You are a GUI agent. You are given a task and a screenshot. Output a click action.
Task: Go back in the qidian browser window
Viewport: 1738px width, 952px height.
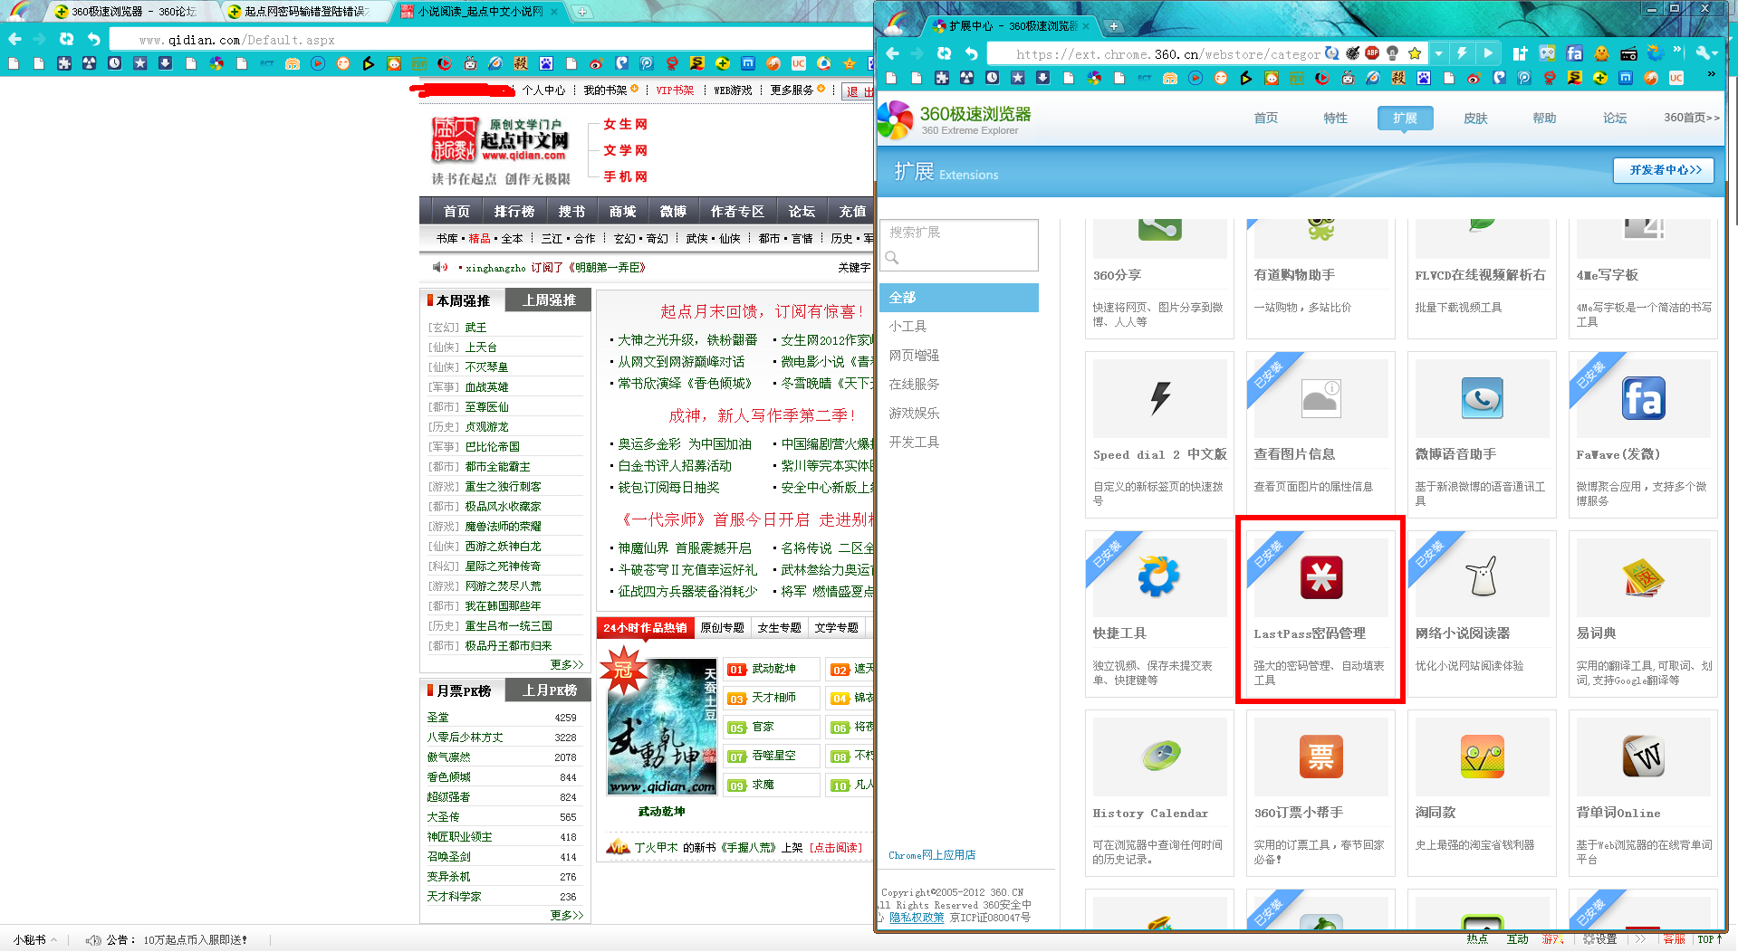(14, 39)
